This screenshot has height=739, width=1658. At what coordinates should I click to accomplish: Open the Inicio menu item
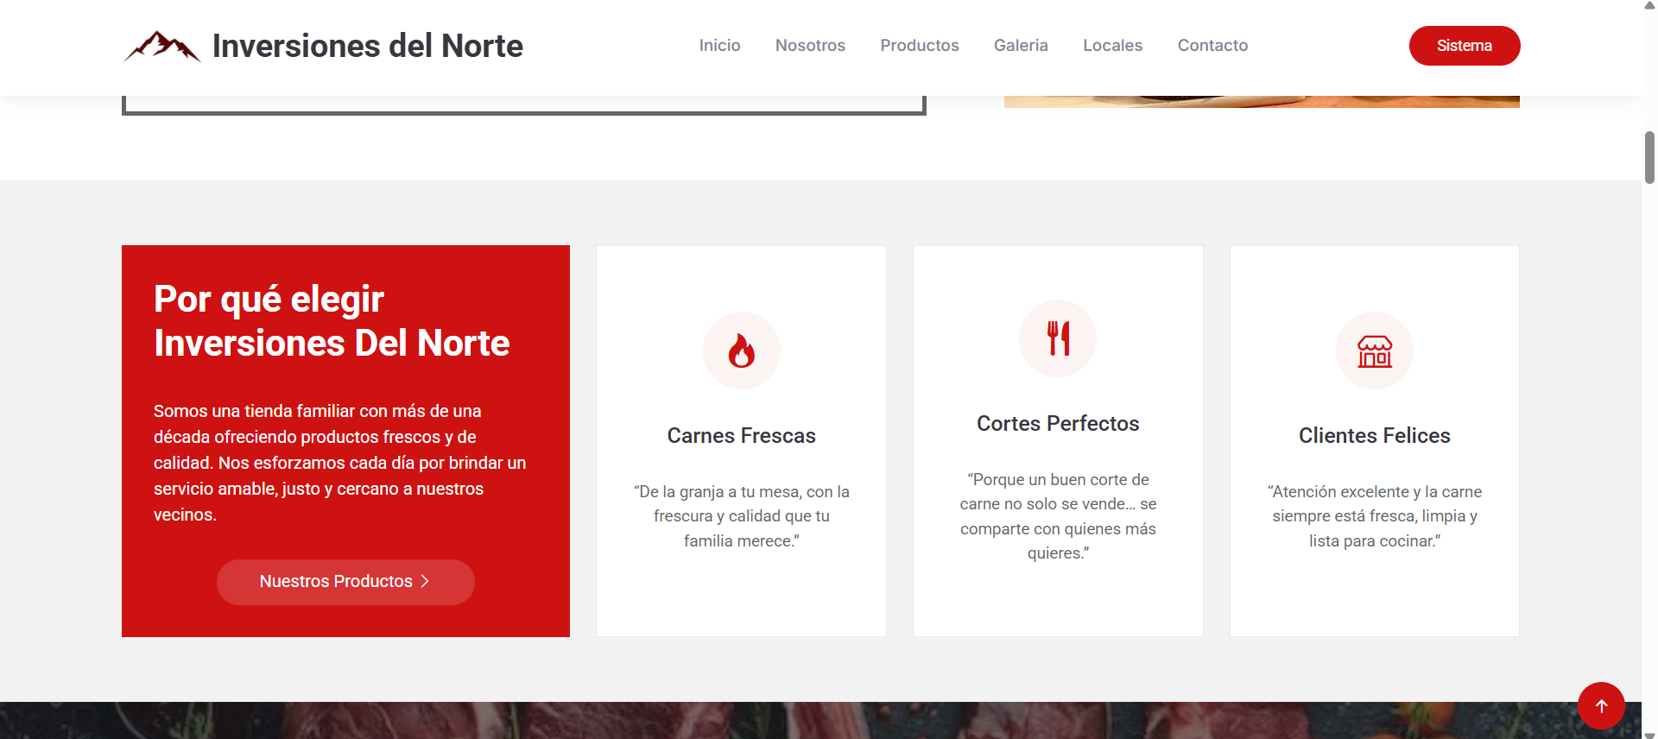[x=719, y=46]
